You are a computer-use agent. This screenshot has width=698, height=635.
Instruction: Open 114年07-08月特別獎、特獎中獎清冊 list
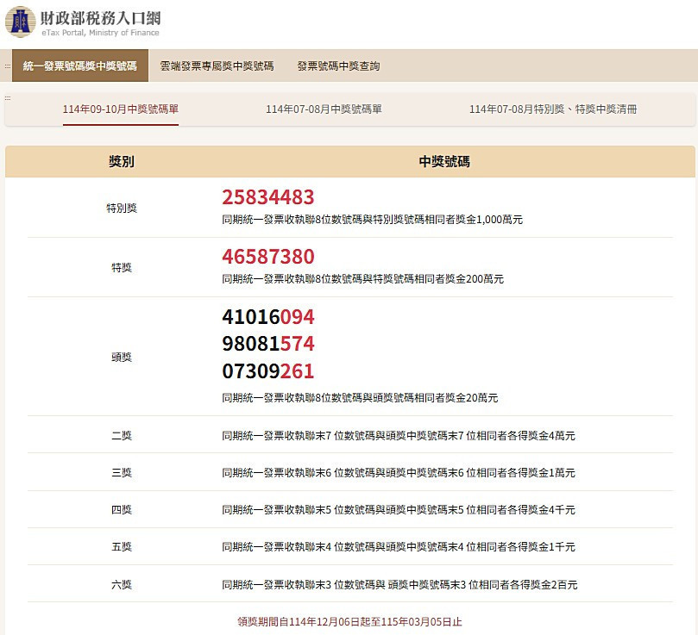click(x=553, y=109)
